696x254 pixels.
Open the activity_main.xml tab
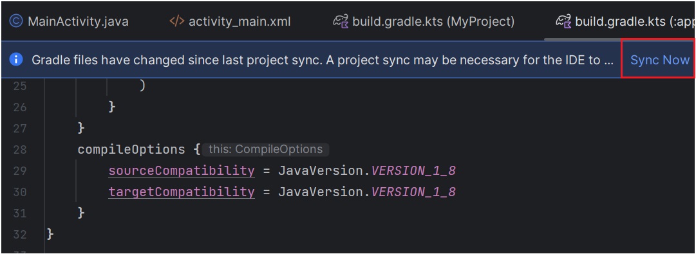(x=230, y=21)
